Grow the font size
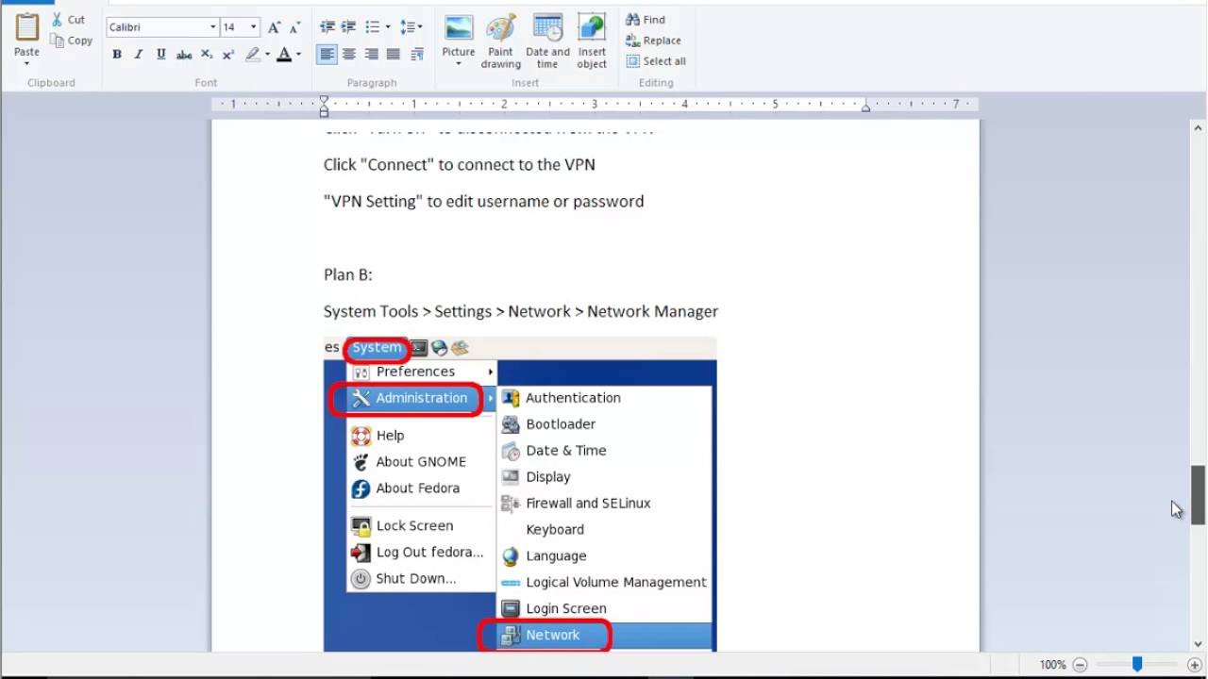 [x=274, y=27]
